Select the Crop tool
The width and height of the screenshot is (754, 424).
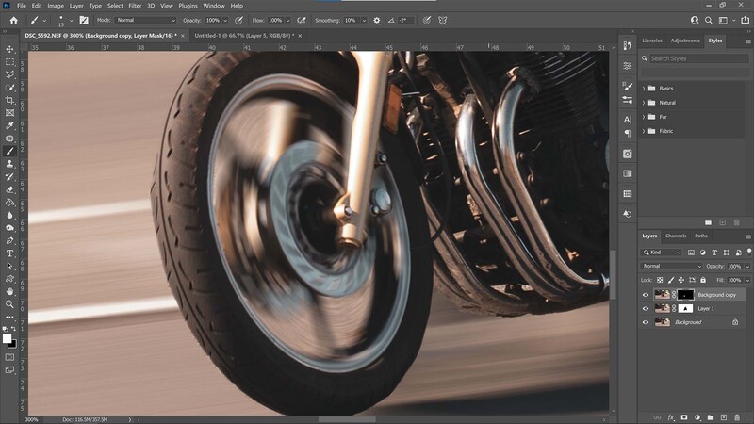click(x=9, y=100)
